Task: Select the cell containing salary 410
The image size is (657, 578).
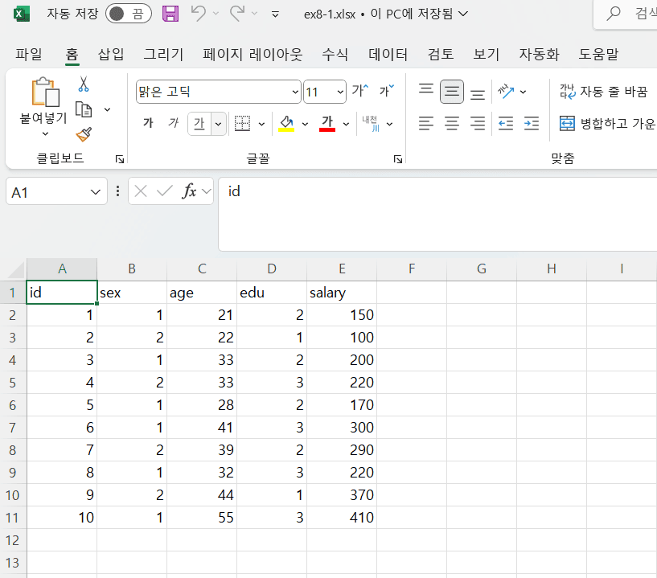Action: click(342, 518)
